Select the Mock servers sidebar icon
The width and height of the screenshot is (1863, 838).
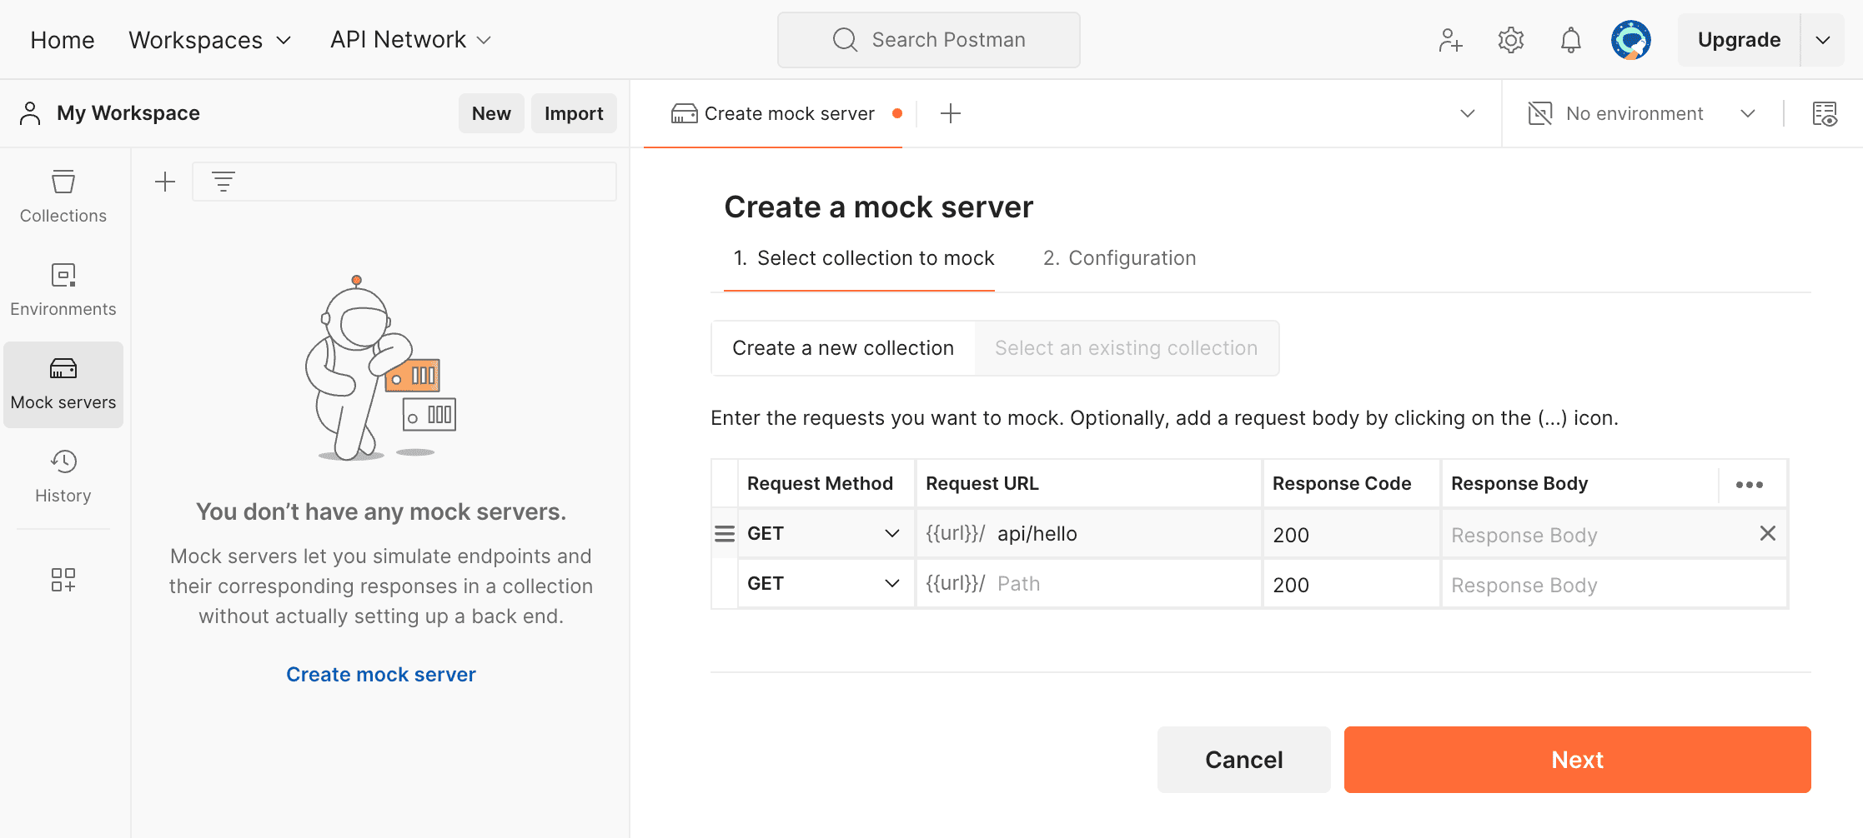pyautogui.click(x=63, y=384)
